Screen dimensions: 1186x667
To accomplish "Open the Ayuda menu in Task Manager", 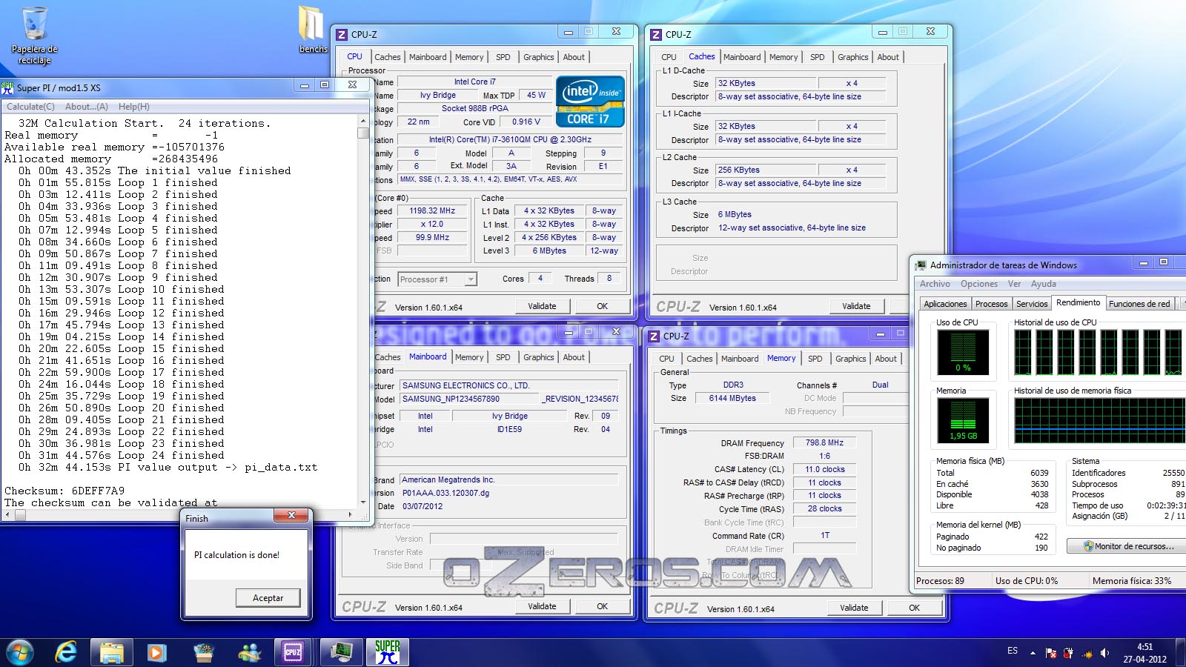I will [1043, 284].
